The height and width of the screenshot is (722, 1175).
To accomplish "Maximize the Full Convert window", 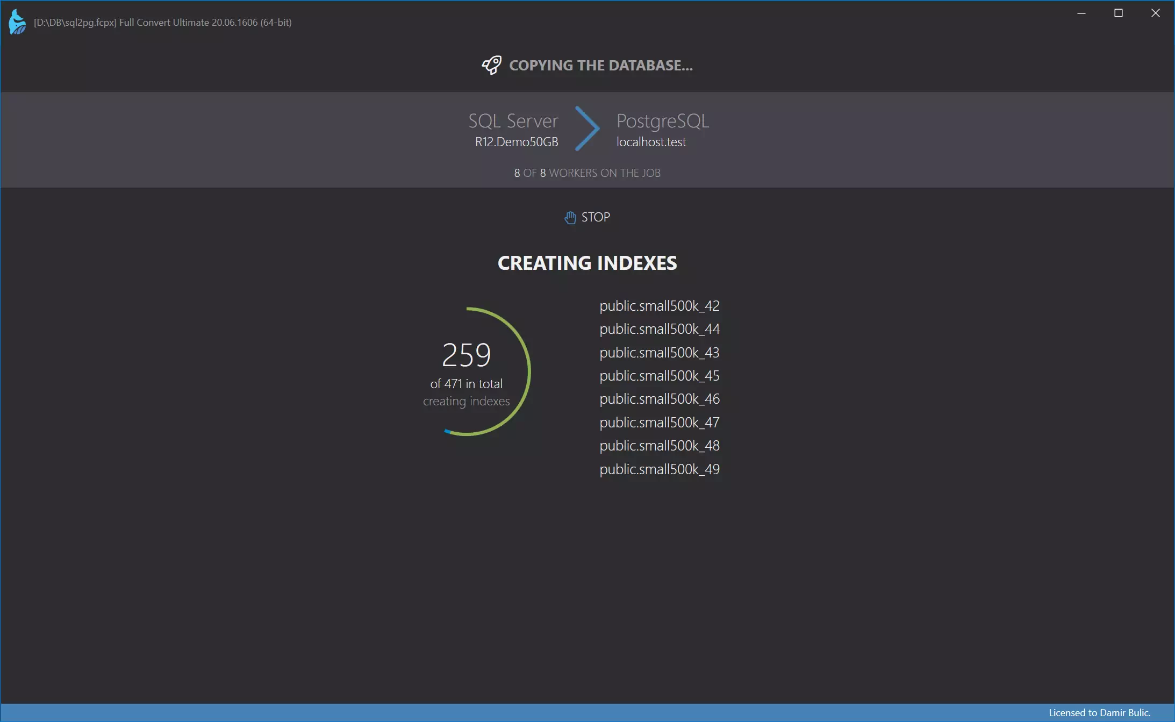I will [x=1118, y=13].
